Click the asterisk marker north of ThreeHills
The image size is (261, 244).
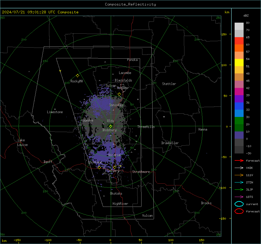point(138,100)
